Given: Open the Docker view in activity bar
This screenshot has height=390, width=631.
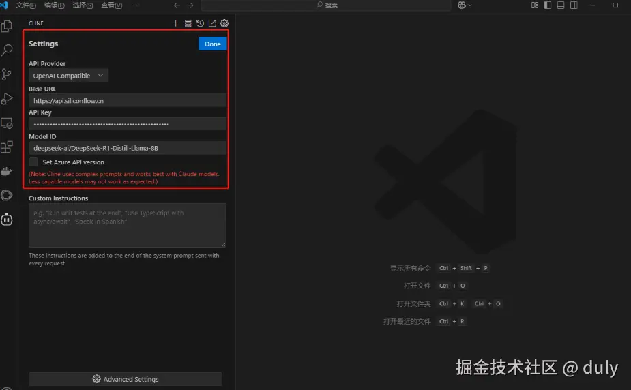Looking at the screenshot, I should coord(7,171).
